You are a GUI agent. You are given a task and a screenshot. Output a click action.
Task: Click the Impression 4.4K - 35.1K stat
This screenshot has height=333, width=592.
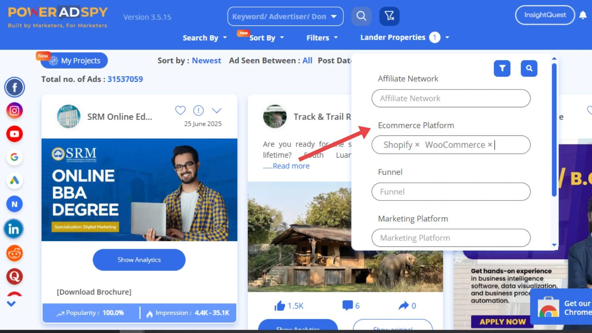(188, 313)
